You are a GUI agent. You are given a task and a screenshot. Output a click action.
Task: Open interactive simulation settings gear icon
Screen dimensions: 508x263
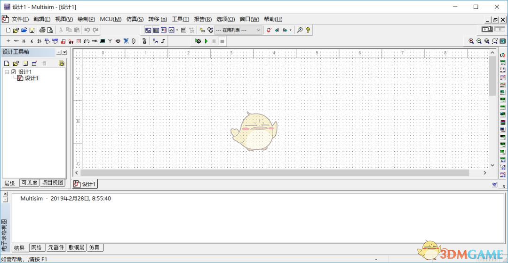point(198,41)
